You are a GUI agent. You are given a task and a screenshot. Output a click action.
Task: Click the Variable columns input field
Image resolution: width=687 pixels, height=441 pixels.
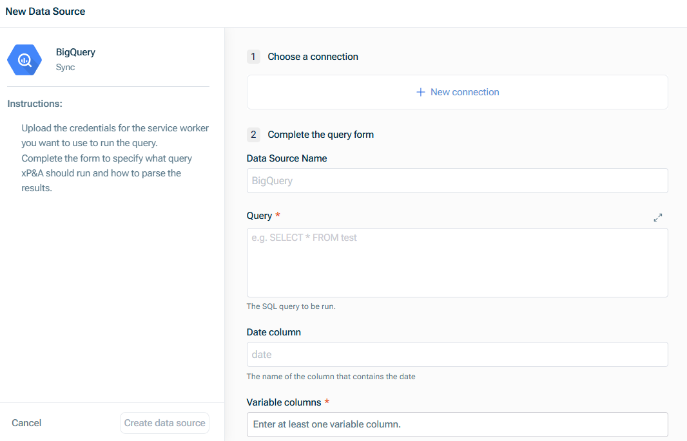click(x=457, y=424)
